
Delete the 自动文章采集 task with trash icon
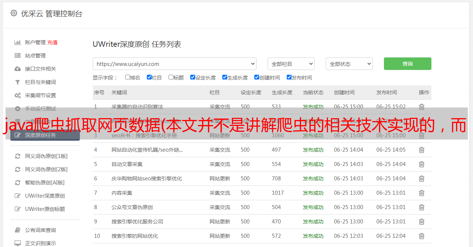(x=421, y=164)
